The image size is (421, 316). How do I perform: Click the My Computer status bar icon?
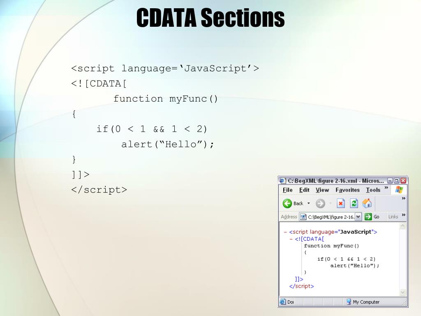point(349,302)
